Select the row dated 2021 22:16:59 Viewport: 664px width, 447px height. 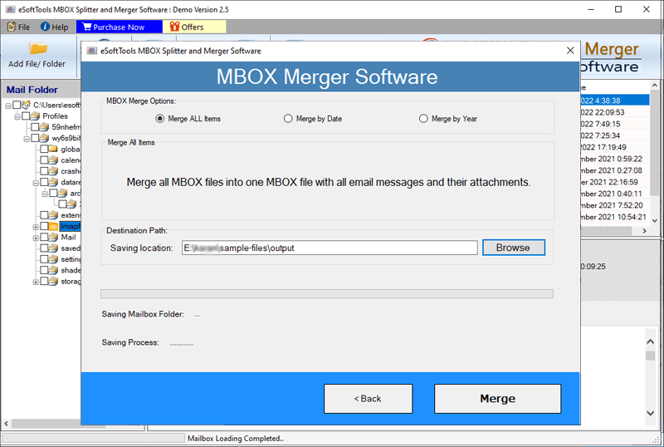614,182
